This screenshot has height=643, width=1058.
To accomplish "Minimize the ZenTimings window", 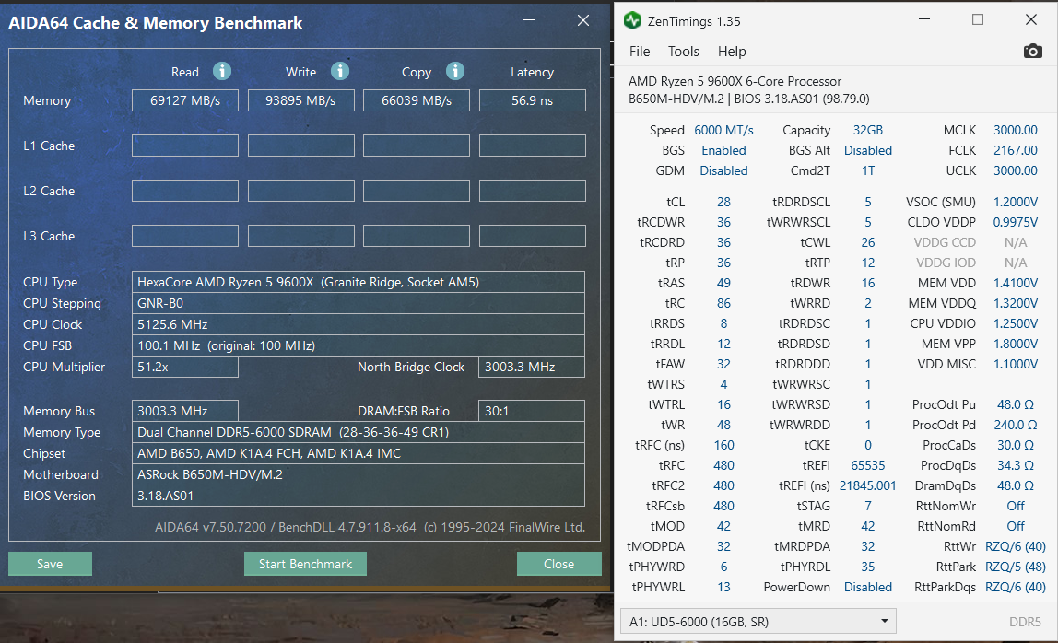I will tap(924, 19).
